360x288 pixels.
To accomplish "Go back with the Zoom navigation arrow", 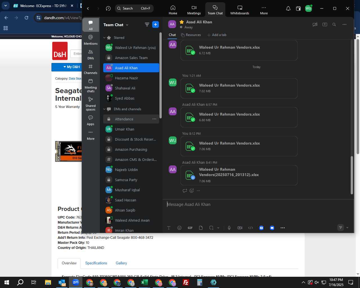I will click(88, 8).
